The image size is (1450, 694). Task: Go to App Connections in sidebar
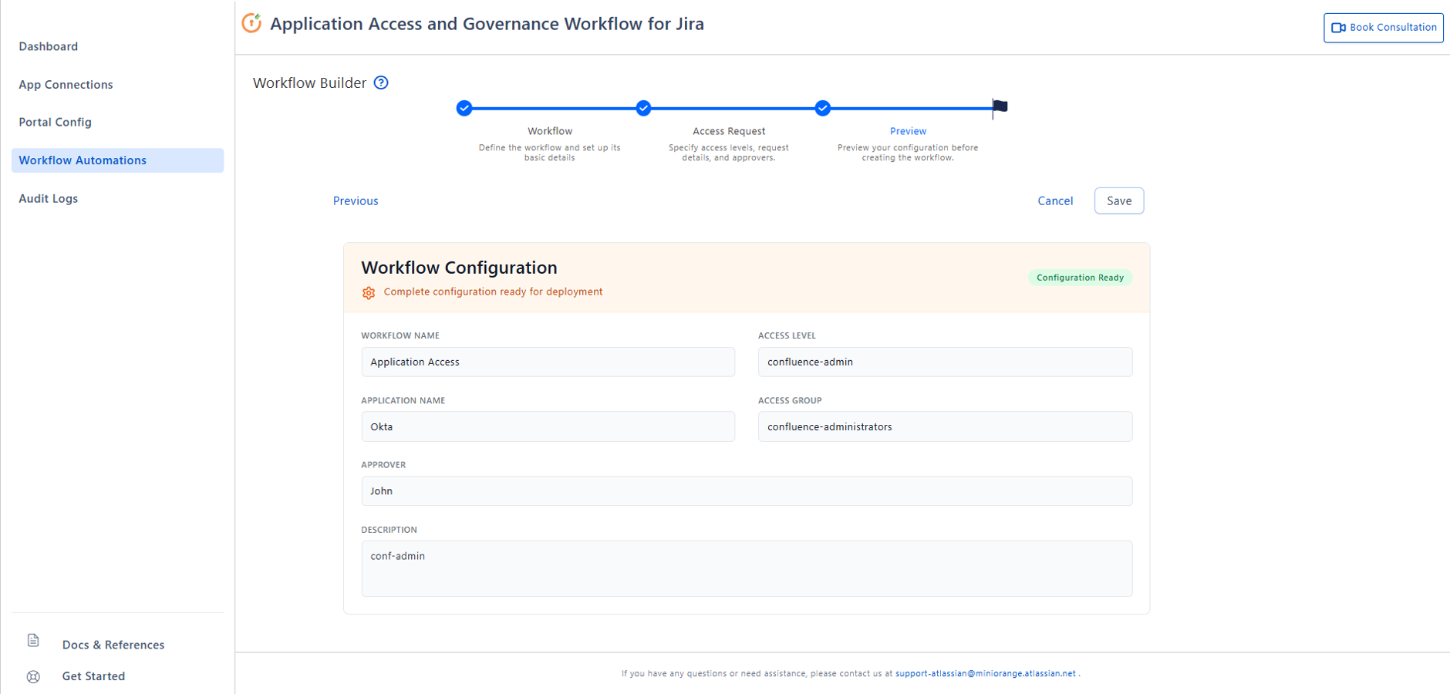click(66, 85)
